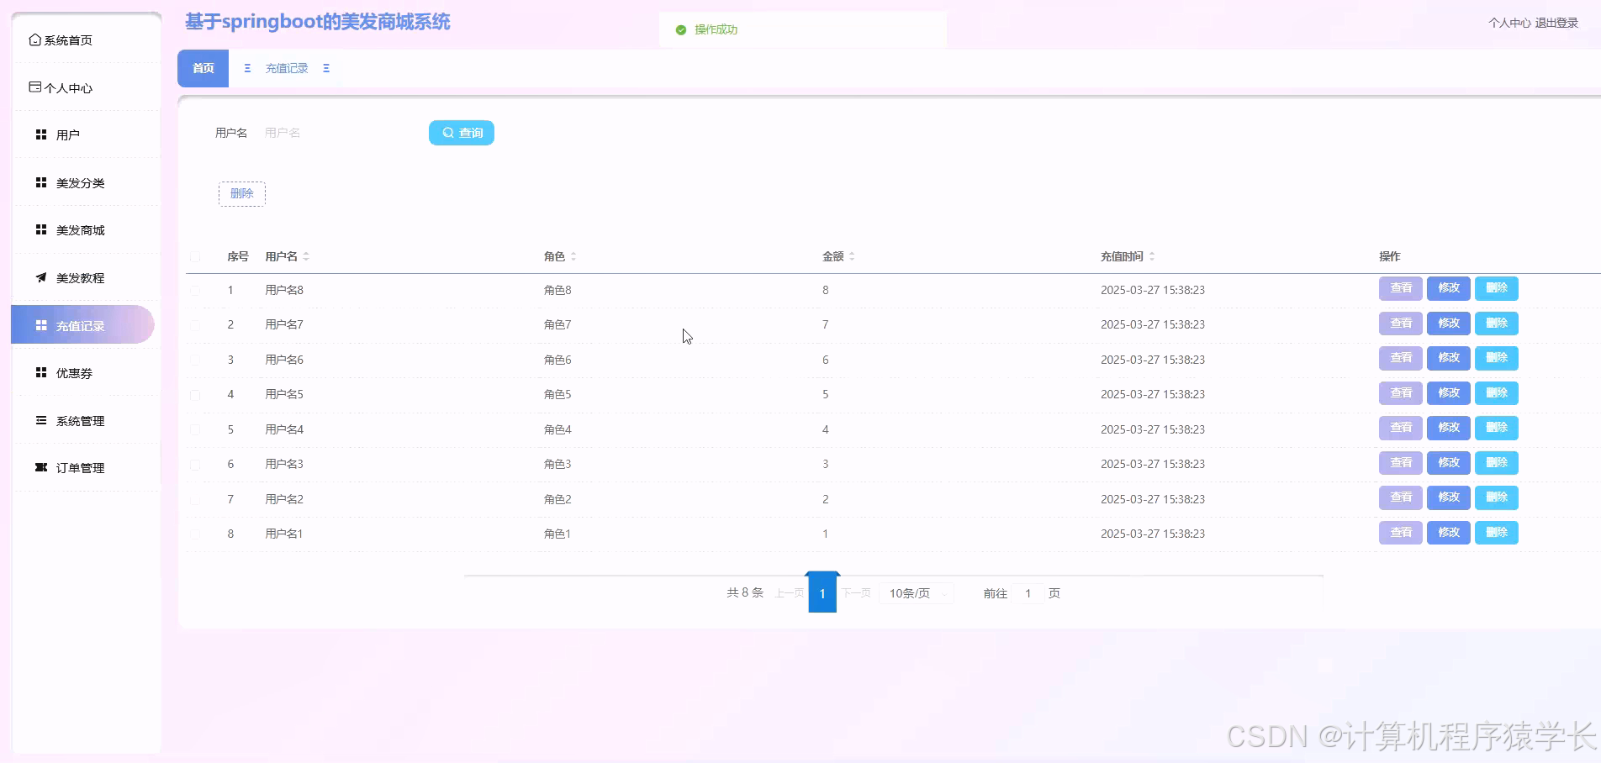Select the 系统首页 home icon in sidebar
Viewport: 1601px width, 763px height.
click(34, 39)
